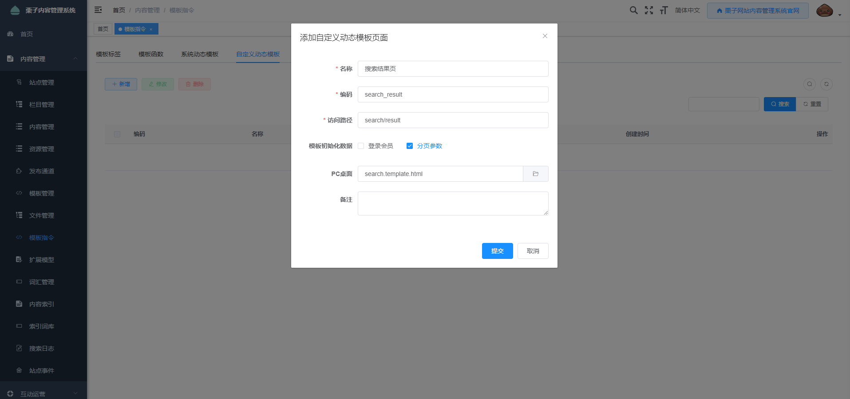Close the add custom template dialog
The image size is (850, 399).
545,36
